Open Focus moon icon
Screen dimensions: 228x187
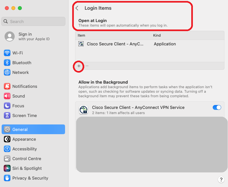coord(7,106)
